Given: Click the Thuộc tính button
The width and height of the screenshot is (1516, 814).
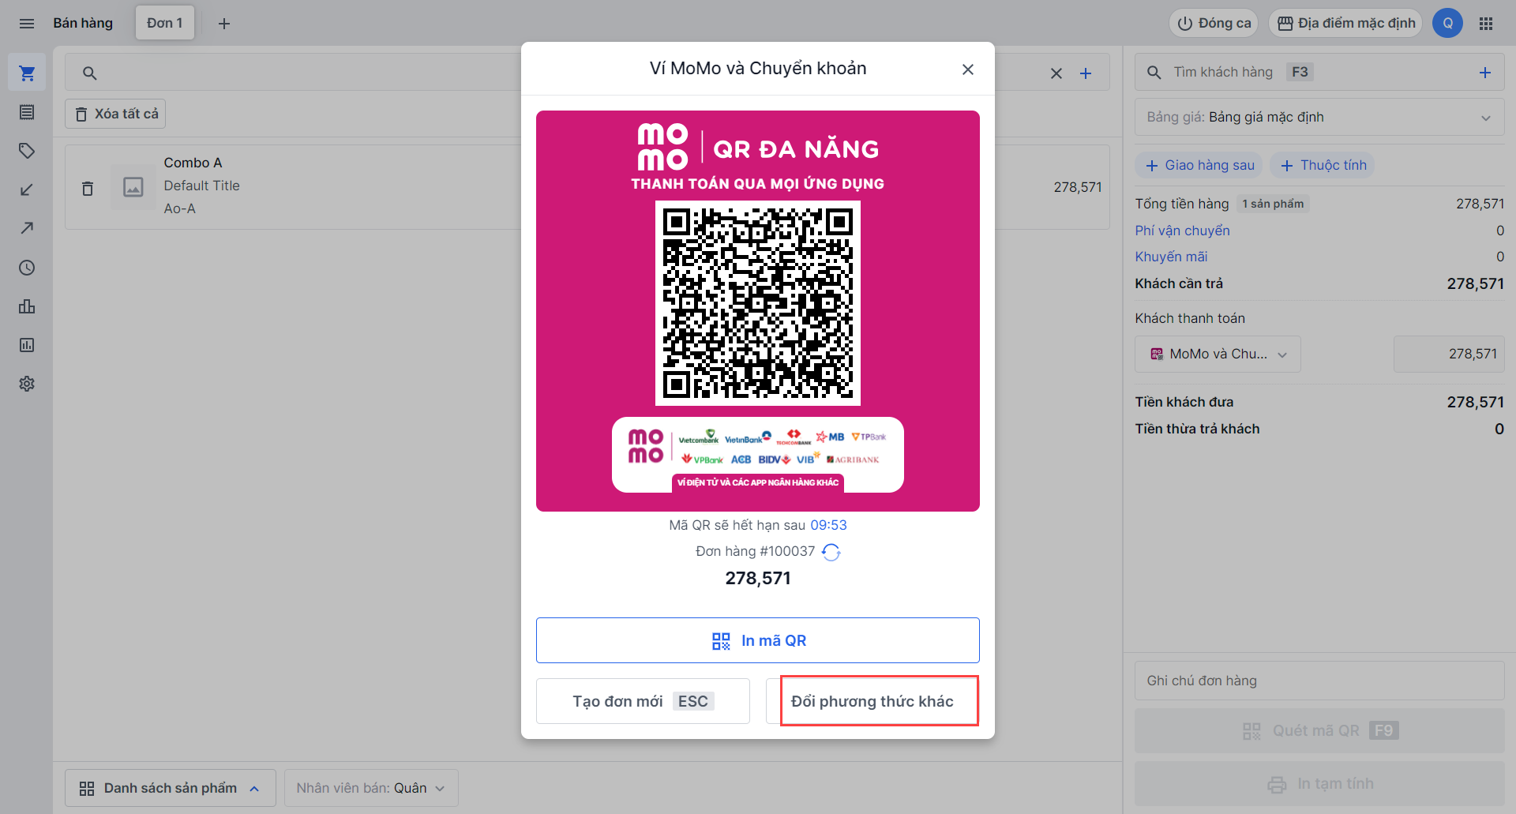Looking at the screenshot, I should pos(1323,165).
